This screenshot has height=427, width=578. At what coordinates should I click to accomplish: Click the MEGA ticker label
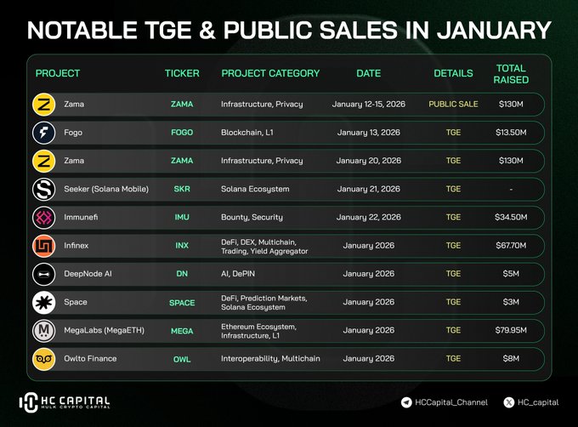tap(182, 331)
